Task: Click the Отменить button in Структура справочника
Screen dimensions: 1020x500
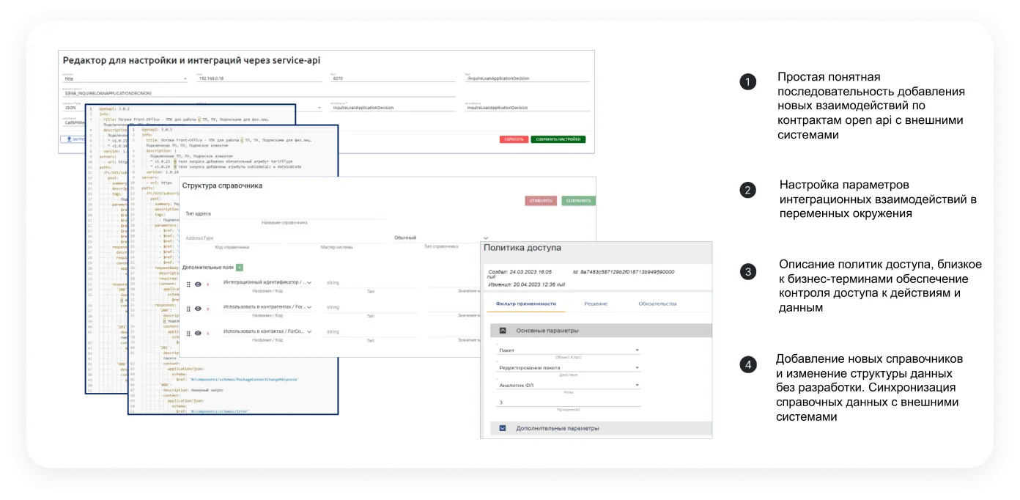Action: pos(541,200)
